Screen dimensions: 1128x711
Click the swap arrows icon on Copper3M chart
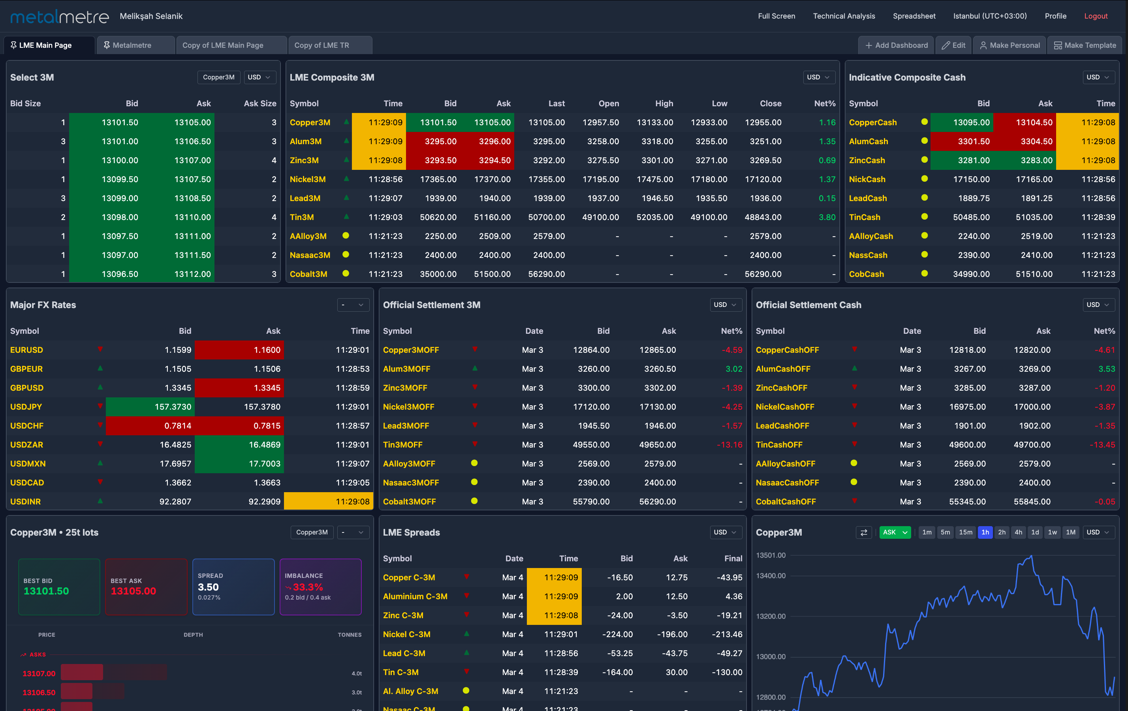(x=863, y=532)
